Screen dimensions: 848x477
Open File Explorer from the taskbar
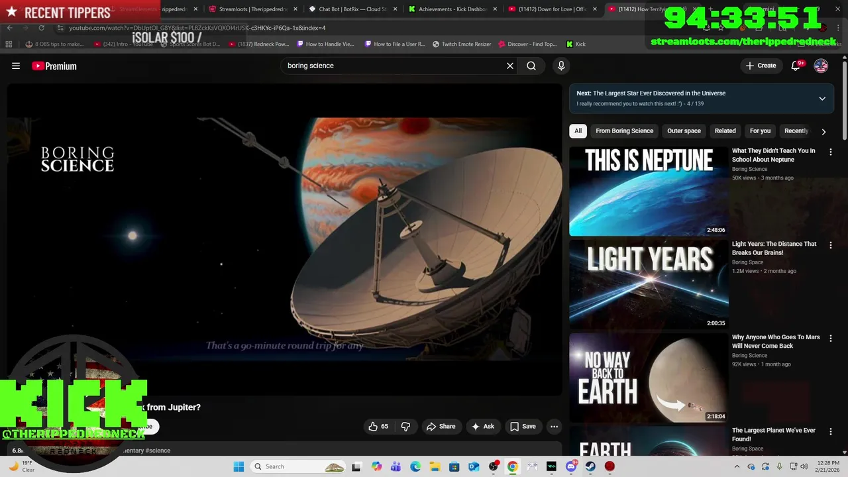tap(435, 466)
